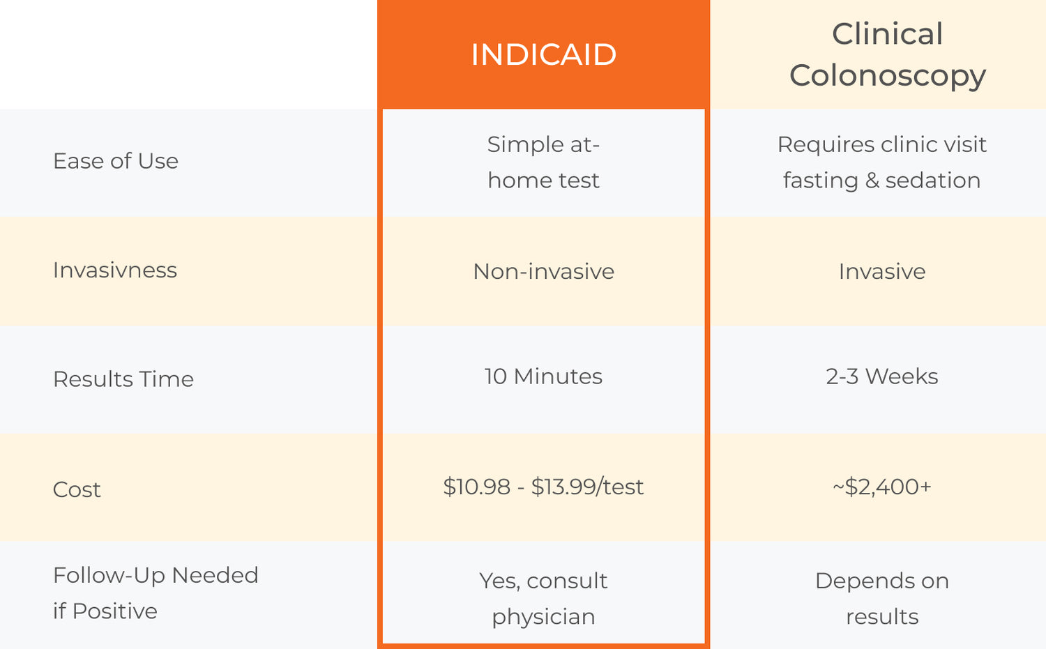The height and width of the screenshot is (649, 1046).
Task: Click the fasting & sedation text
Action: point(881,181)
